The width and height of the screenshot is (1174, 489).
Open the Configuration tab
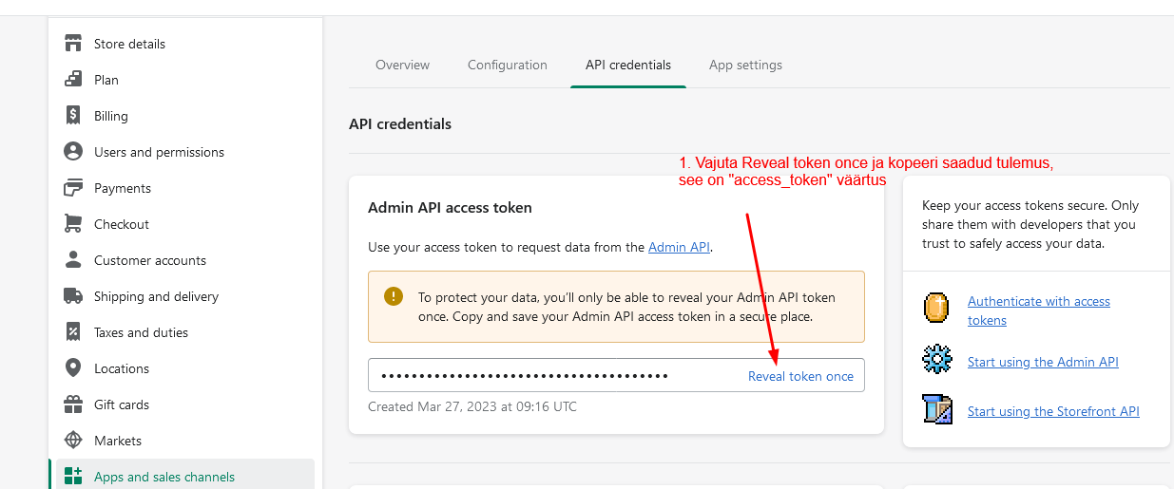tap(507, 66)
